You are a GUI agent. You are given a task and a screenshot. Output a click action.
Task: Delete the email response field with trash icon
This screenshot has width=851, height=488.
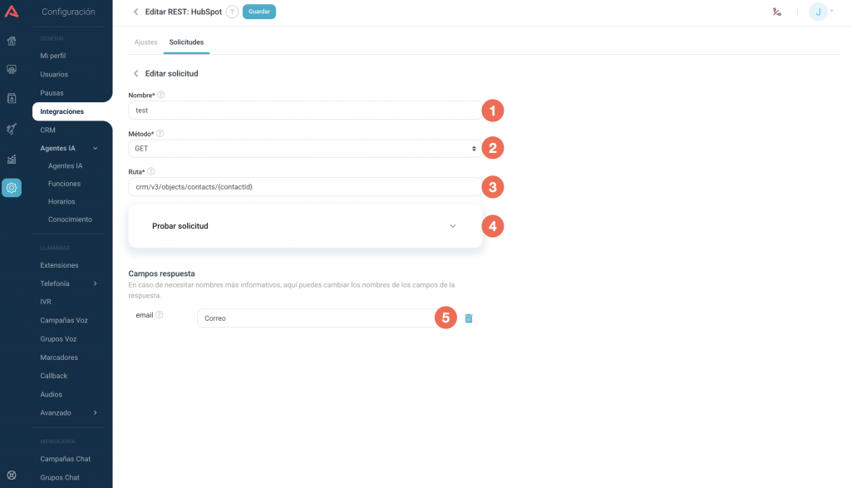(469, 318)
